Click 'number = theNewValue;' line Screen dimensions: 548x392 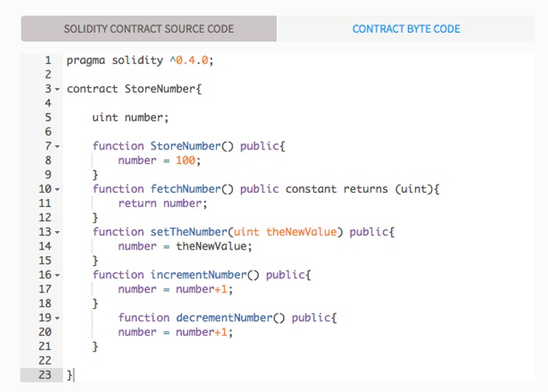coord(185,247)
